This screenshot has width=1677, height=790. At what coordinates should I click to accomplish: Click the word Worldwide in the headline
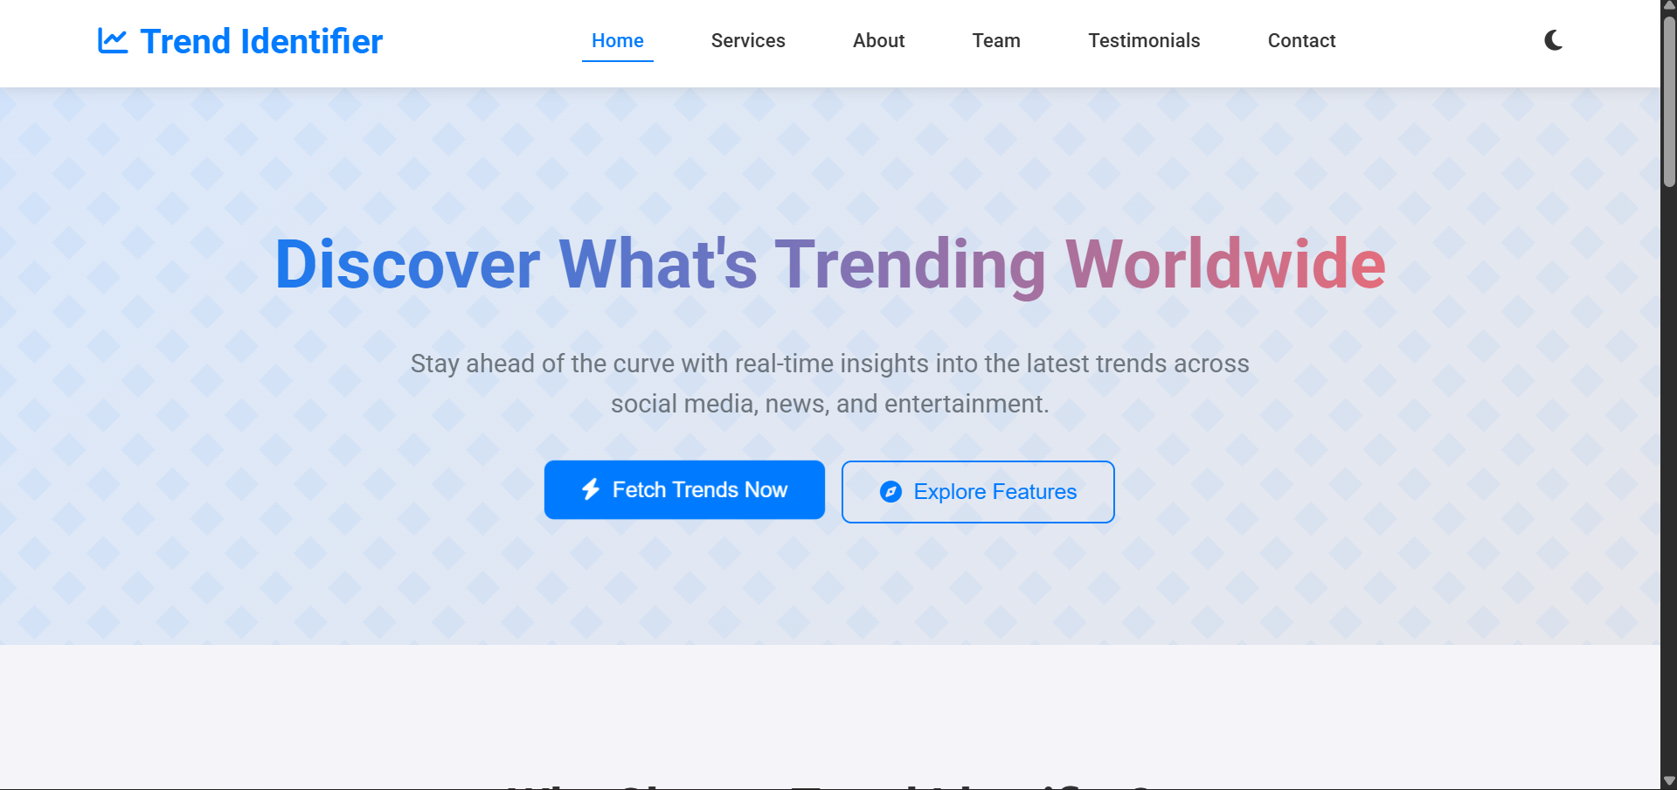pos(1225,264)
